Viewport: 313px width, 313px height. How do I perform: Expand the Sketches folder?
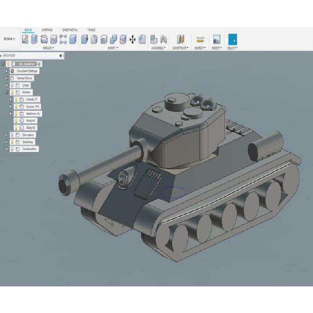click(7, 142)
